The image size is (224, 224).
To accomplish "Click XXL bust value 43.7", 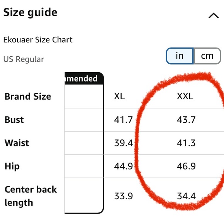I will click(186, 120).
